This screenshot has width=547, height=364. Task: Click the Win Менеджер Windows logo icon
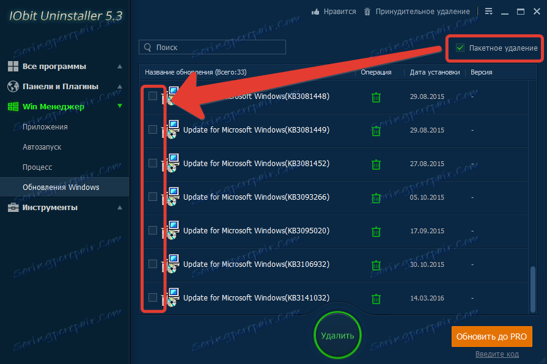pyautogui.click(x=13, y=107)
